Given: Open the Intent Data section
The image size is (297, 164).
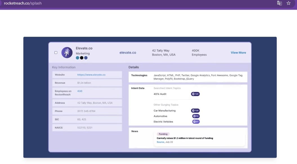Looking at the screenshot, I should pos(138,88).
